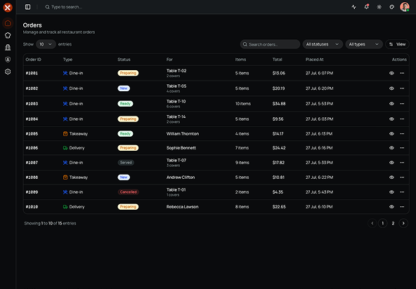Click the Search orders field

(270, 44)
